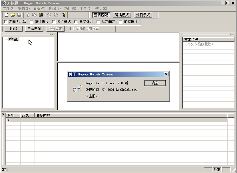Screen dimensions: 237x173
Task: Click the 未注册。 text in About dialog
Action: coord(91,96)
